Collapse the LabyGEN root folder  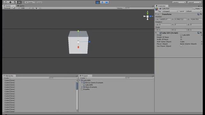[80, 80]
